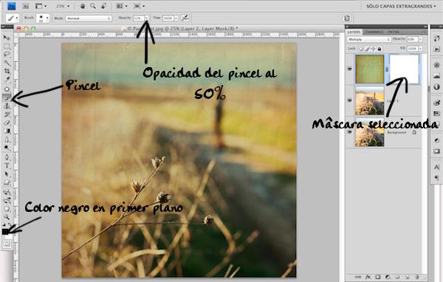443x282 pixels.
Task: Open the Screen Mode dropdown
Action: [140, 6]
